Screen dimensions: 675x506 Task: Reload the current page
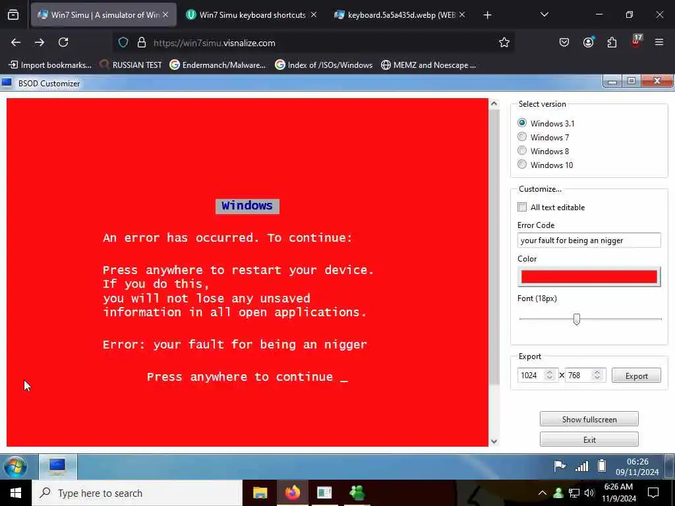[x=63, y=42]
